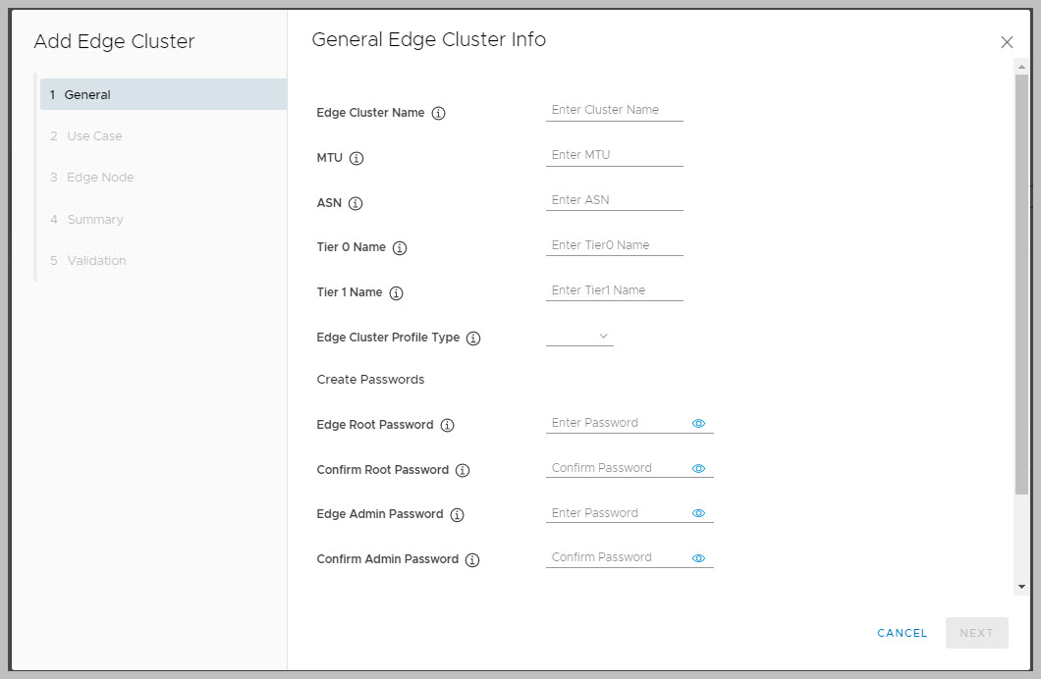This screenshot has width=1041, height=679.
Task: Select the General step in wizard
Action: [x=163, y=95]
